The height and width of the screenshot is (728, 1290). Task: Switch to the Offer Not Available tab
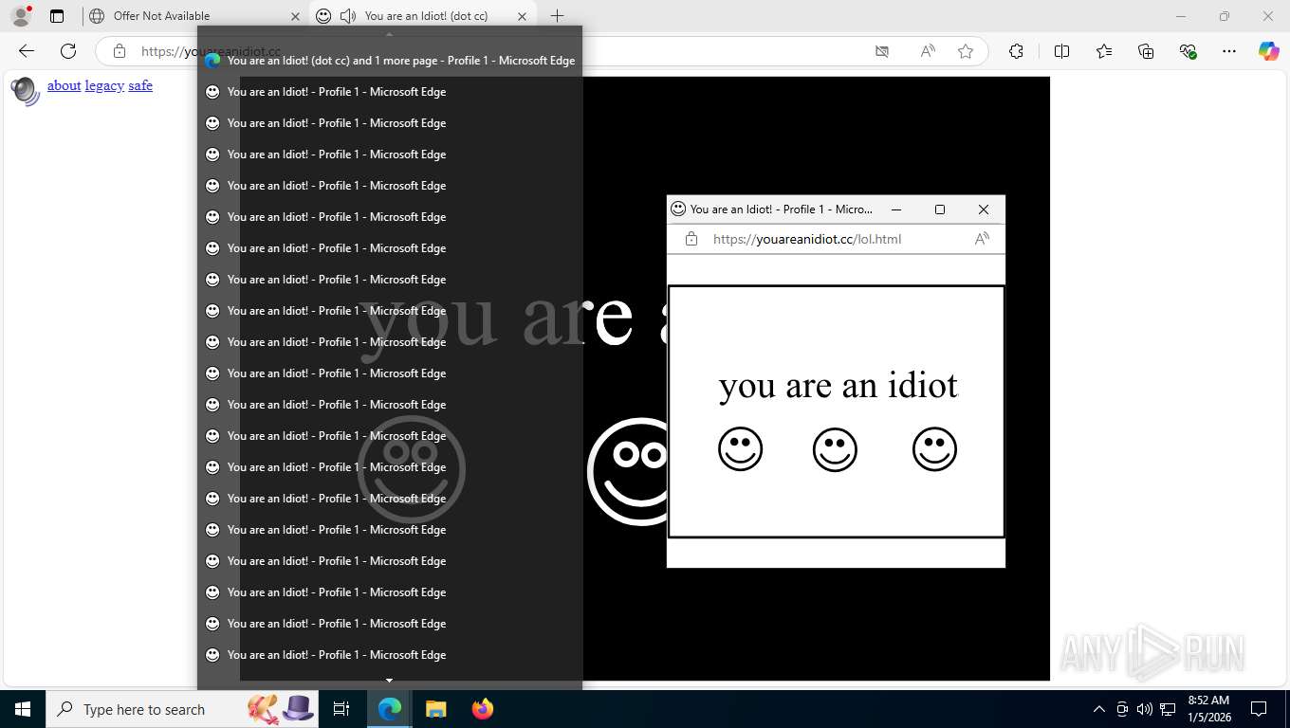click(194, 16)
